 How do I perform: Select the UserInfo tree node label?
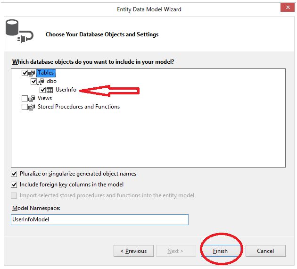click(66, 90)
